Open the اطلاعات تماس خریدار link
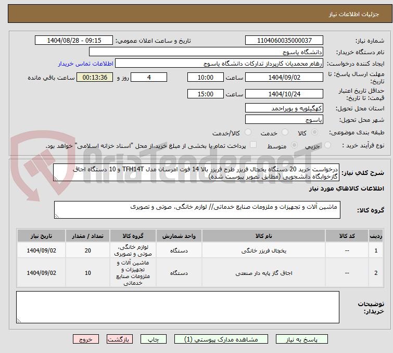The height and width of the screenshot is (353, 393). tap(86, 64)
